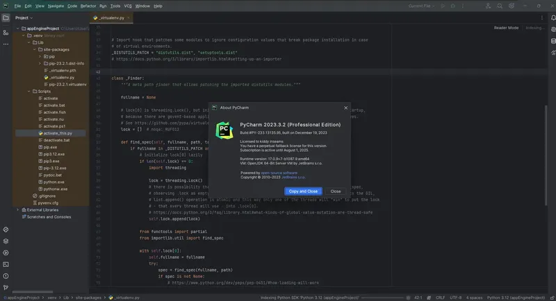Expand the pip-23.2.1.dist-info folder
This screenshot has width=556, height=301.
[40, 64]
